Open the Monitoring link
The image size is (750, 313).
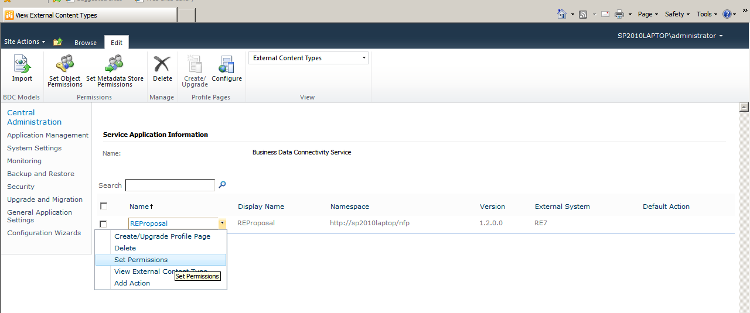tap(24, 161)
